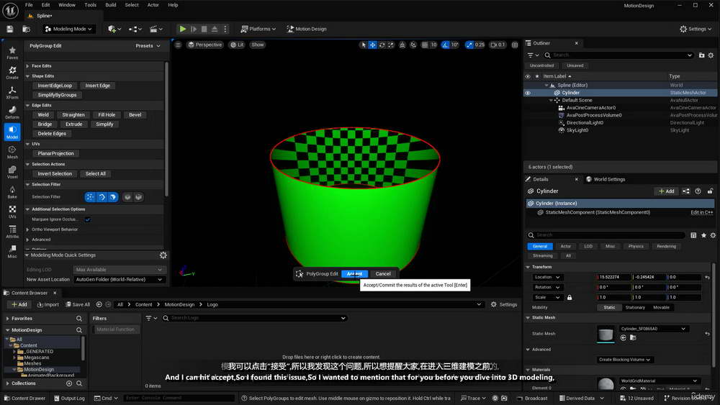The height and width of the screenshot is (405, 720).
Task: Click the Invert Selection button
Action: pyautogui.click(x=55, y=174)
